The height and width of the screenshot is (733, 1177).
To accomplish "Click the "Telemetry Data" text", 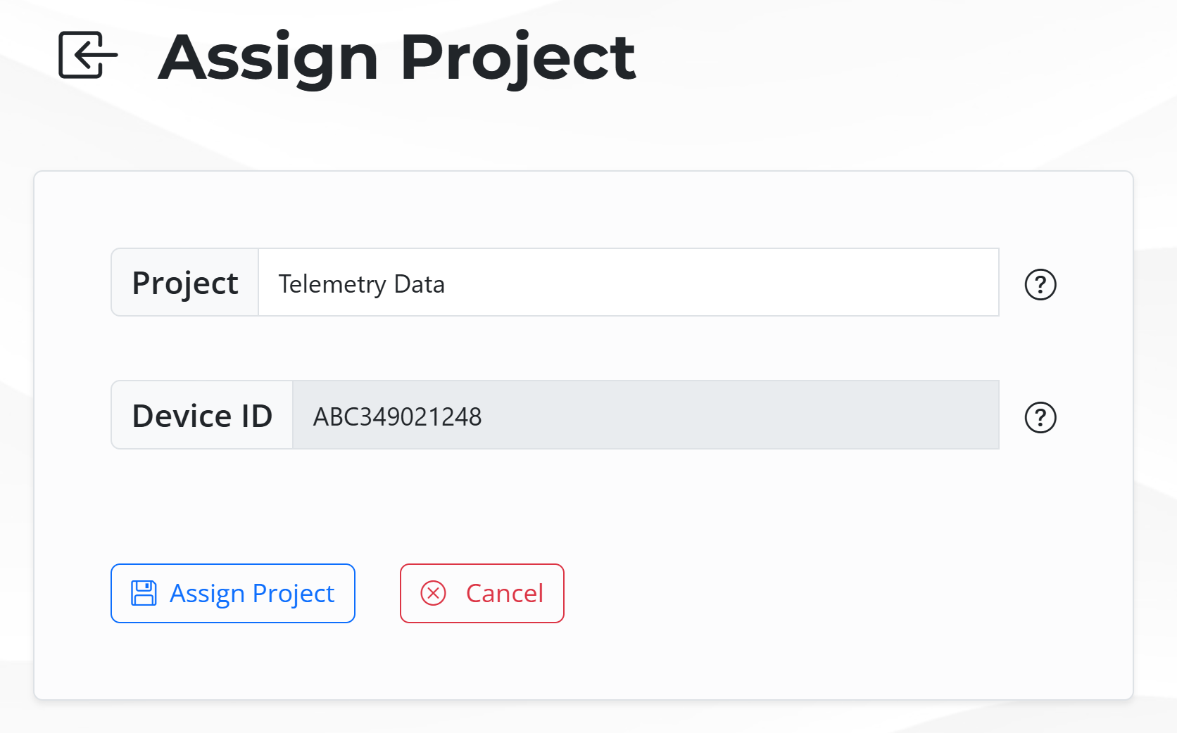I will 361,284.
